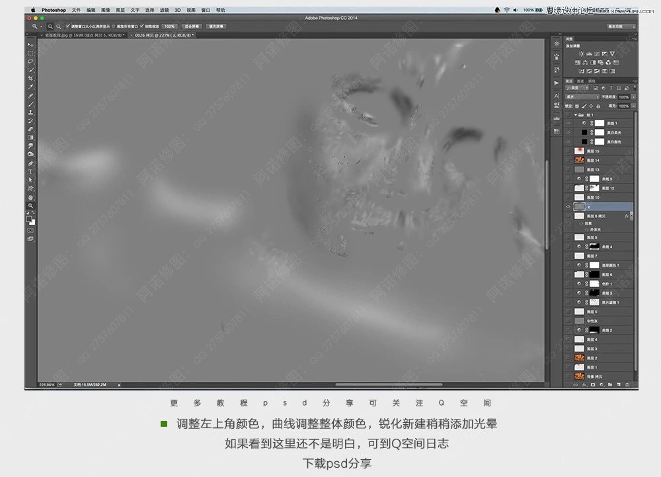Viewport: 661px width, 477px height.
Task: Show layer 图层 14
Action: pos(568,160)
